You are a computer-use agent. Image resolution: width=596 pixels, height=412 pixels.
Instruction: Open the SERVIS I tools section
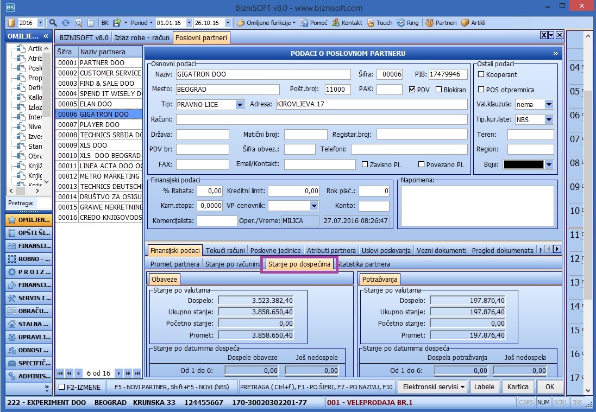(29, 298)
